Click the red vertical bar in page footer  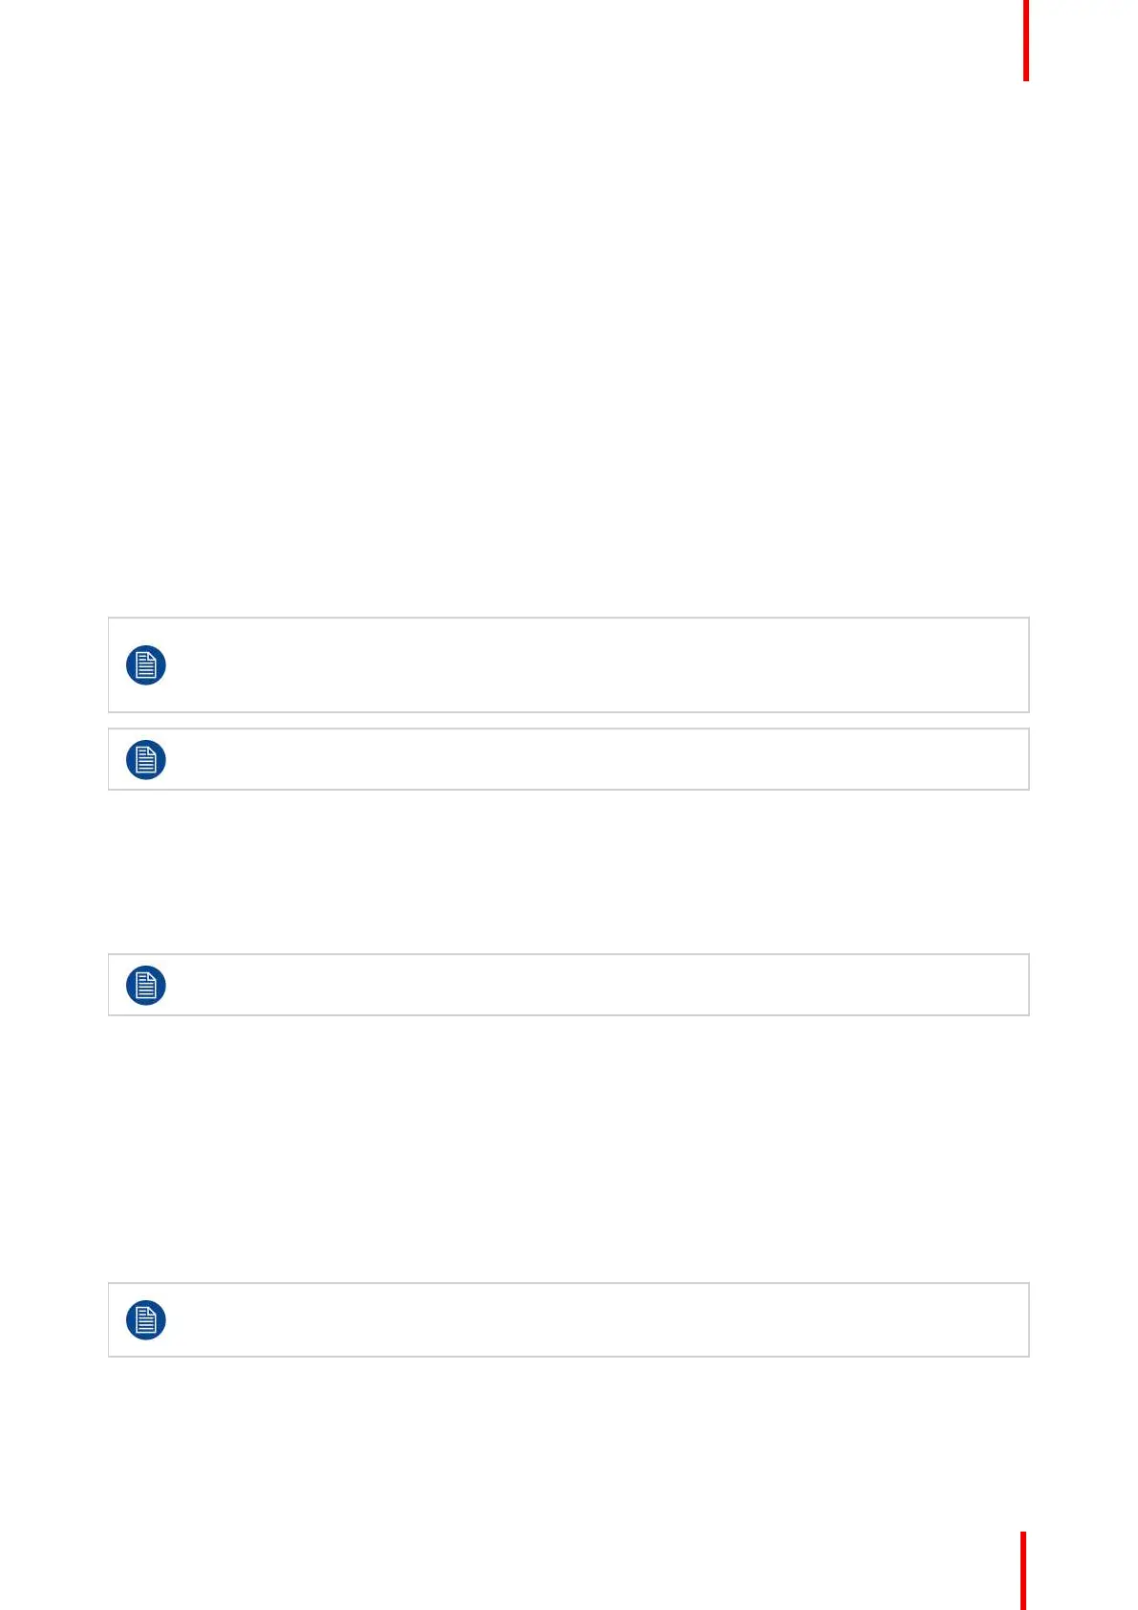[1023, 1571]
